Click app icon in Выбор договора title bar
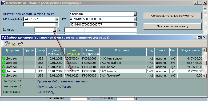 tap(4, 37)
